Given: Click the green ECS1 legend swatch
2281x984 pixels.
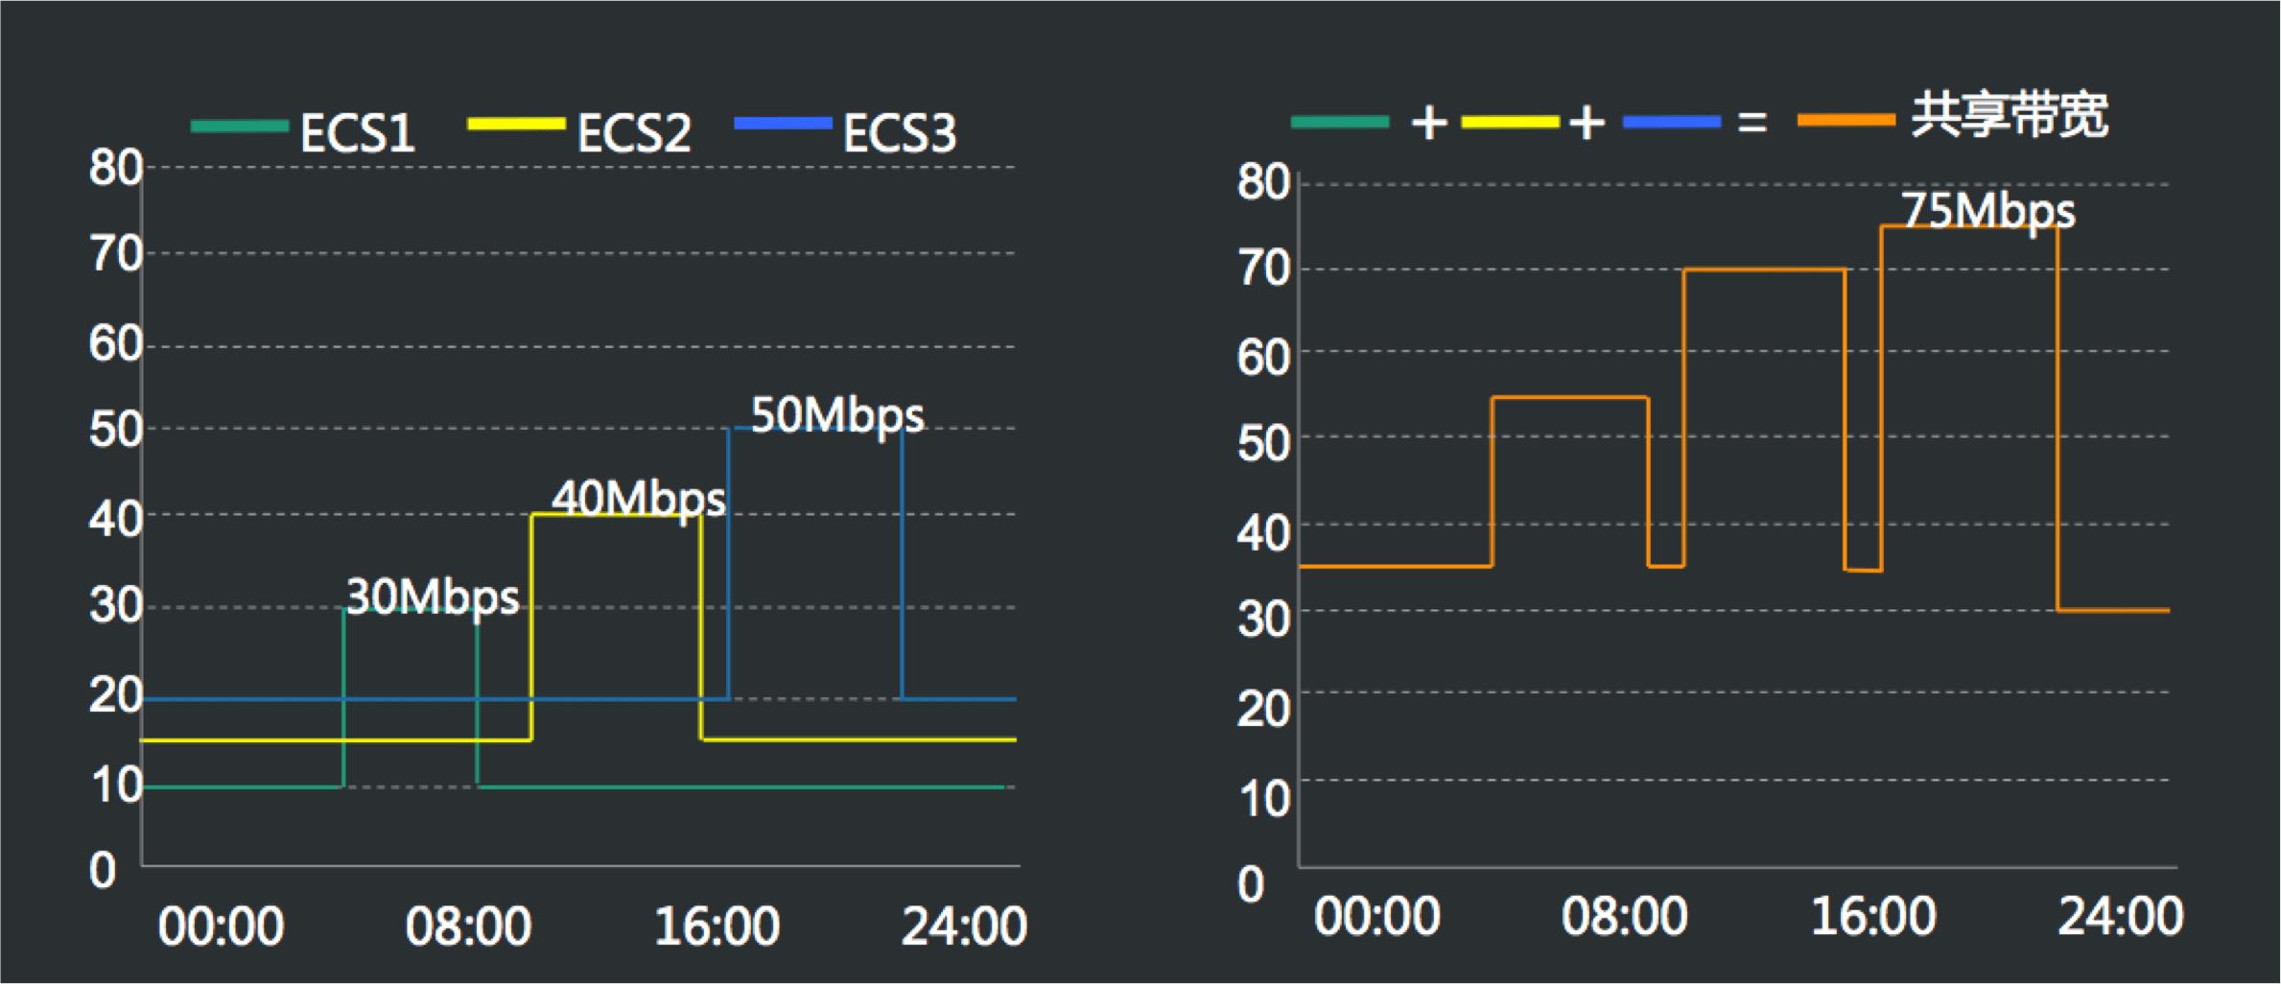Looking at the screenshot, I should (240, 127).
